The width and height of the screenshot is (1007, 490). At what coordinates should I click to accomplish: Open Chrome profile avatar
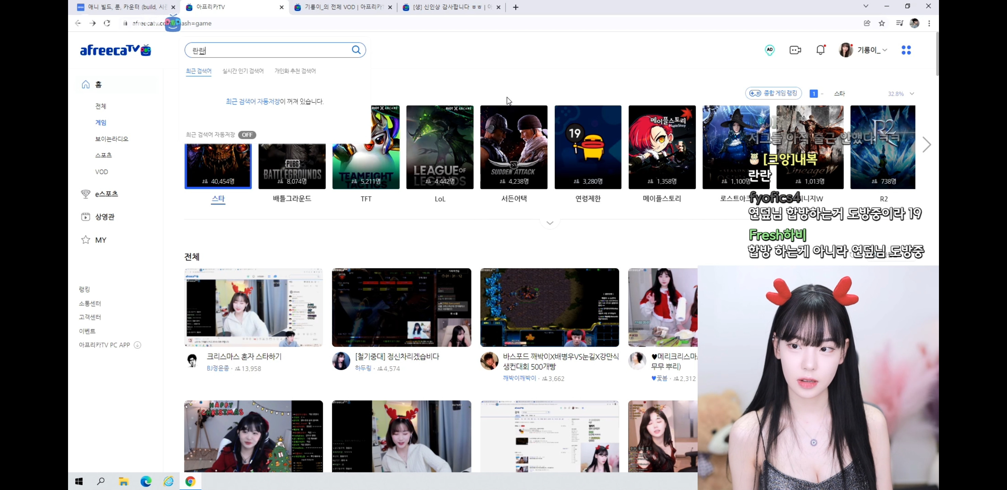click(914, 23)
